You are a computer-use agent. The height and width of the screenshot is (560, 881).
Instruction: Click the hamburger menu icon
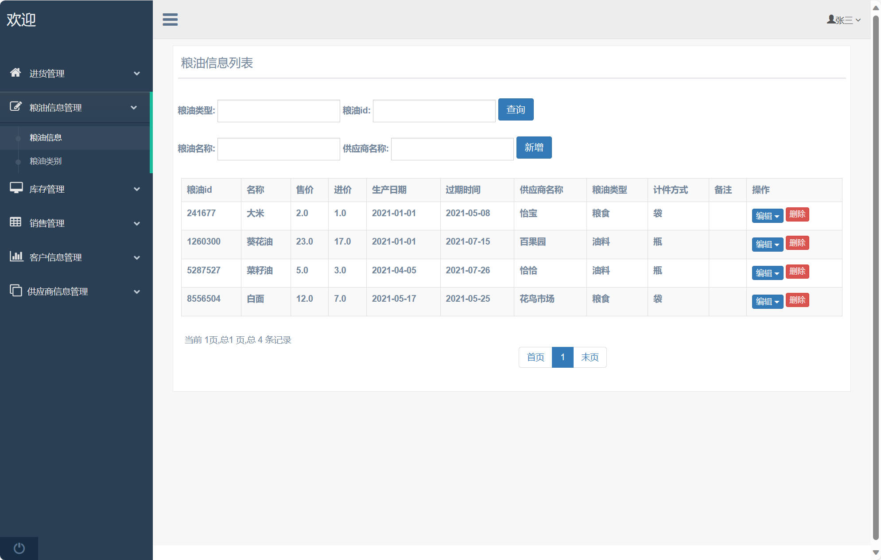click(x=170, y=19)
